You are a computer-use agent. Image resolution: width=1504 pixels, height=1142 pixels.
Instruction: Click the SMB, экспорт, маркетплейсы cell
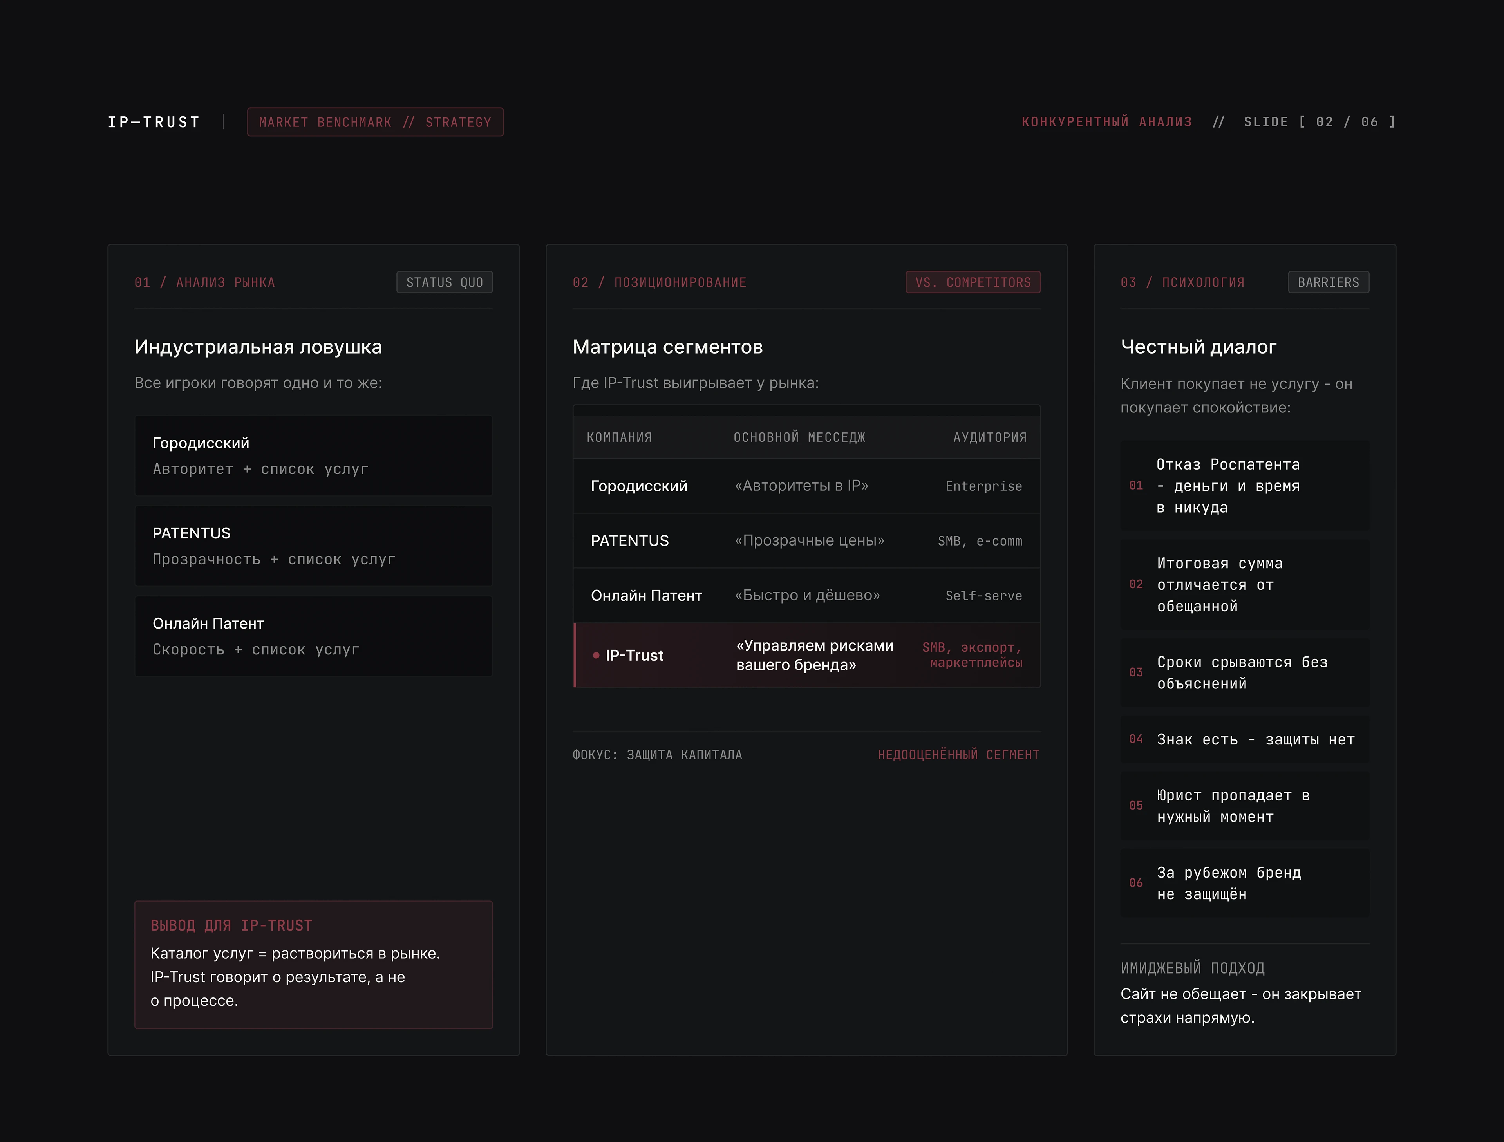coord(972,654)
